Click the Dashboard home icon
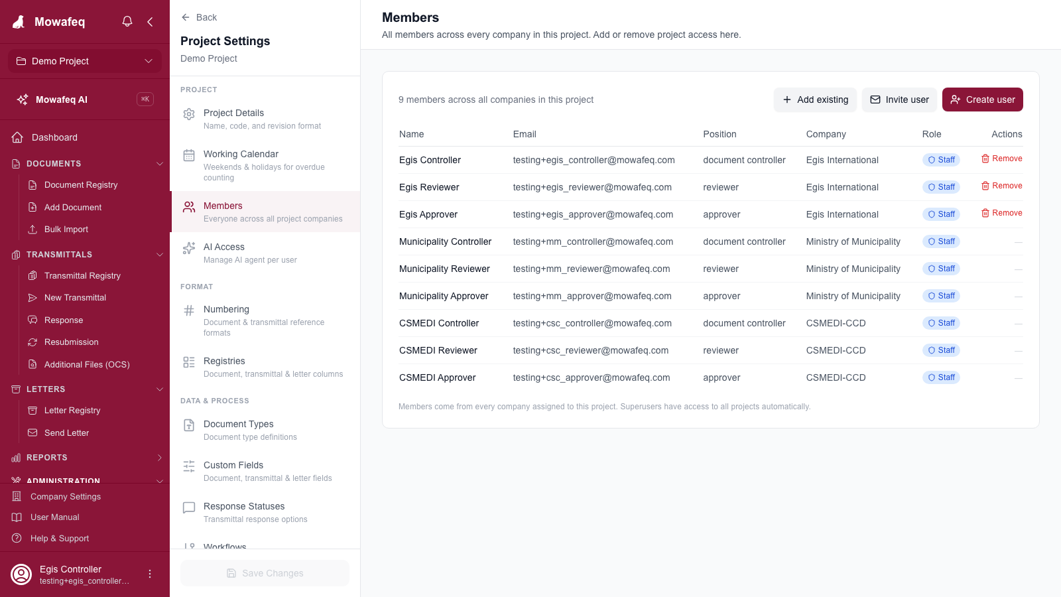1061x597 pixels. click(18, 137)
